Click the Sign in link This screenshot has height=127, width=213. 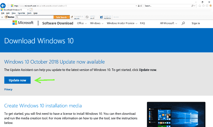click(196, 23)
